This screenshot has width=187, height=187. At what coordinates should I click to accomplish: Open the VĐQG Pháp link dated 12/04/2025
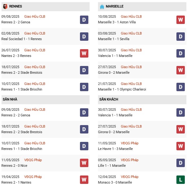(x=130, y=177)
